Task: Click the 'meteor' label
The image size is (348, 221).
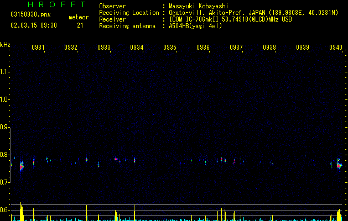Action: point(79,17)
